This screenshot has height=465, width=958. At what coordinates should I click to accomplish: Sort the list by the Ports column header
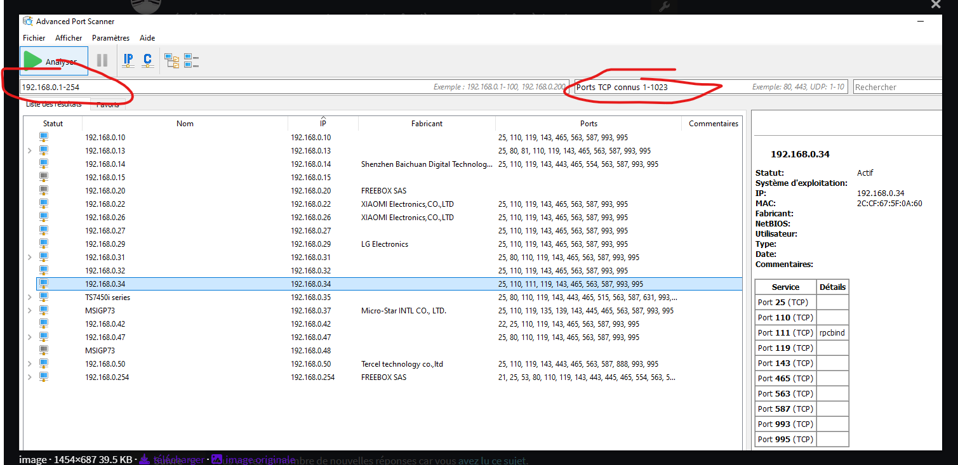point(589,124)
